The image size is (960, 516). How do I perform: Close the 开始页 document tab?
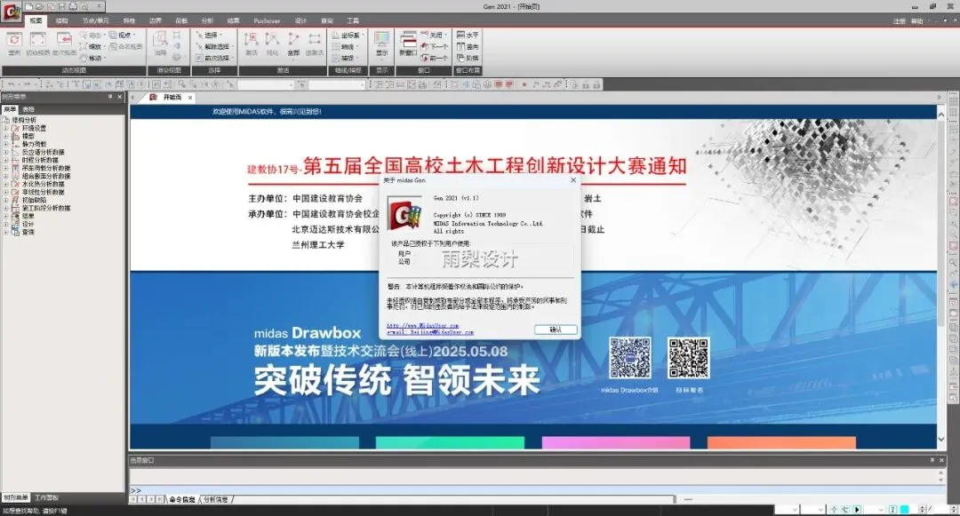[x=190, y=97]
